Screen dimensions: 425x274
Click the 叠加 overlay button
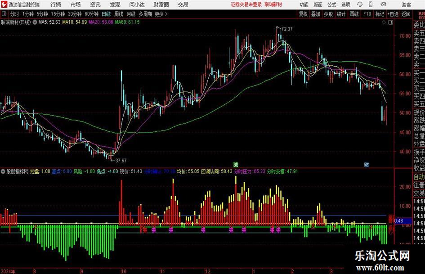click(x=316, y=14)
